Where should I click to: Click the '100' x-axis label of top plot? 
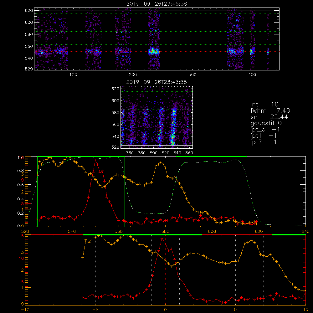click(x=73, y=74)
